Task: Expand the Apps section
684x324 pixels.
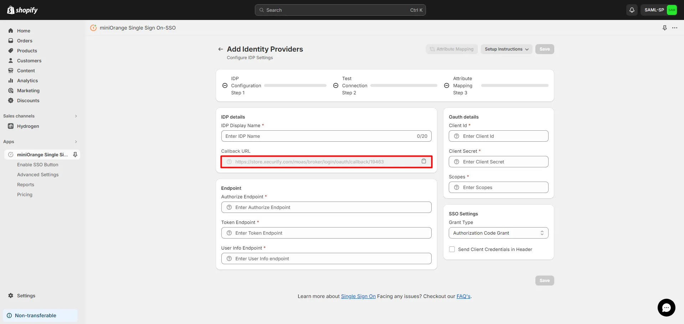Action: [76, 142]
